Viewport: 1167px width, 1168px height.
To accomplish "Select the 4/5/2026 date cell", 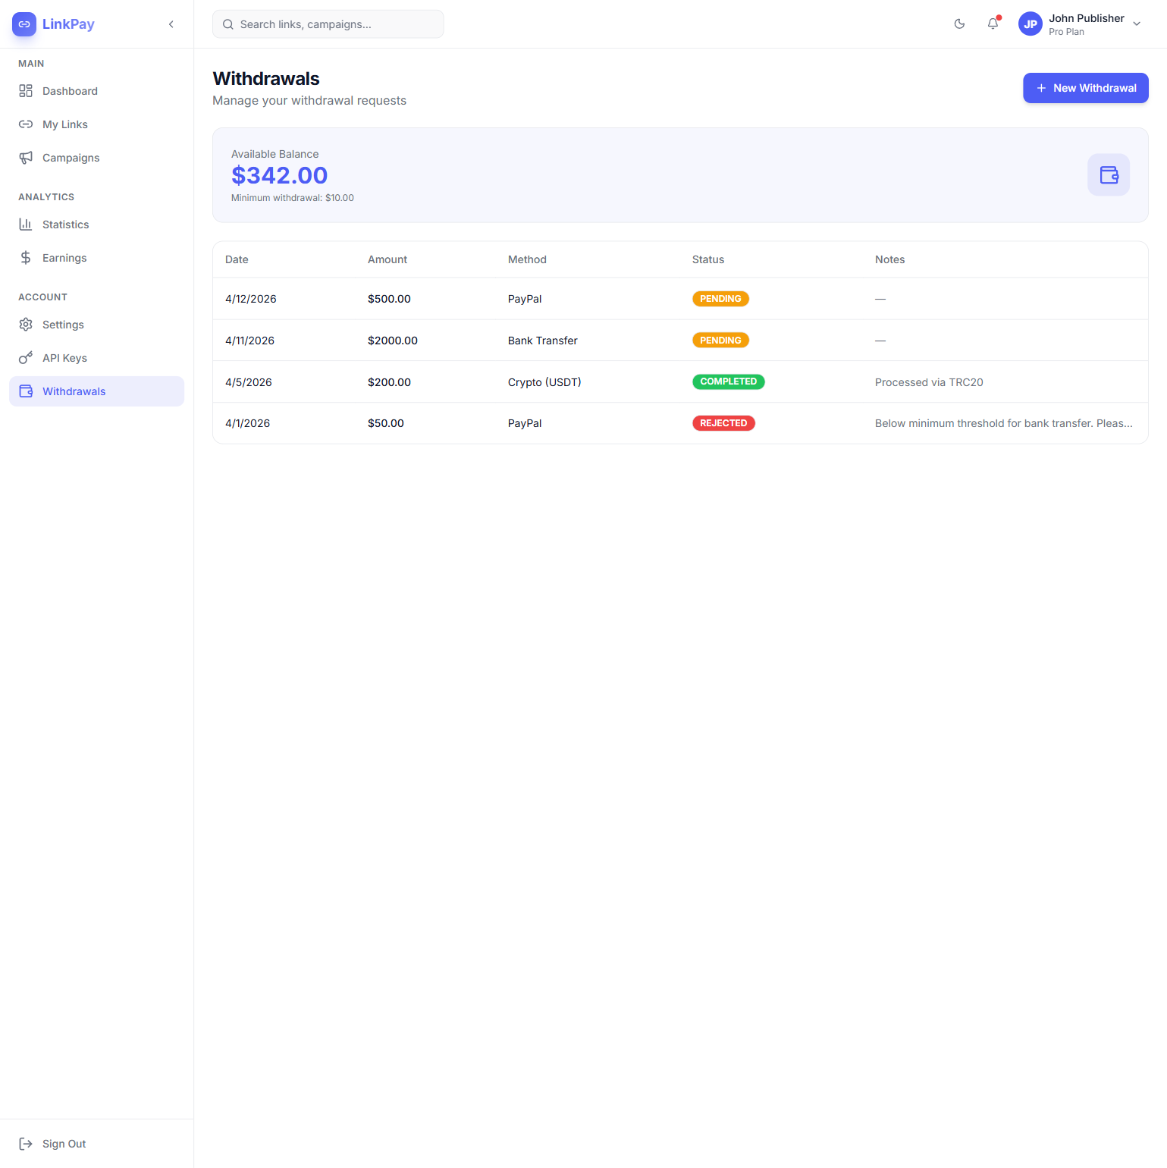I will (249, 382).
